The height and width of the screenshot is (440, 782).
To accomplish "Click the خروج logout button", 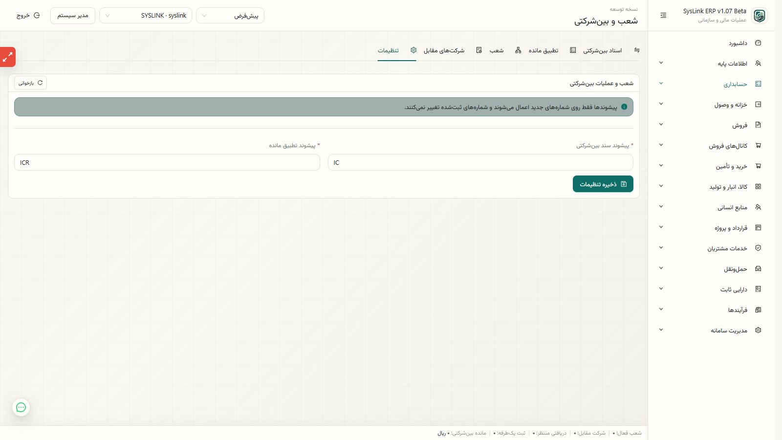I will click(x=28, y=16).
